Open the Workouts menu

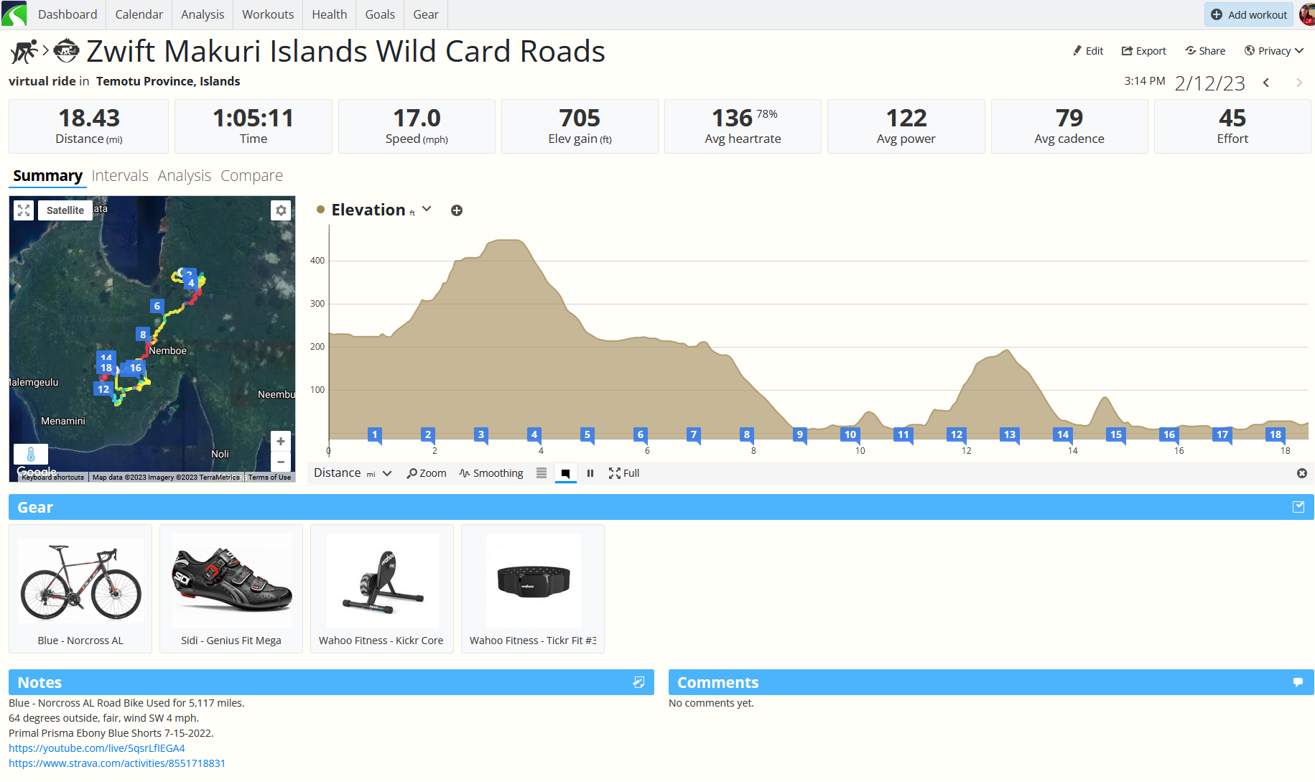(267, 14)
